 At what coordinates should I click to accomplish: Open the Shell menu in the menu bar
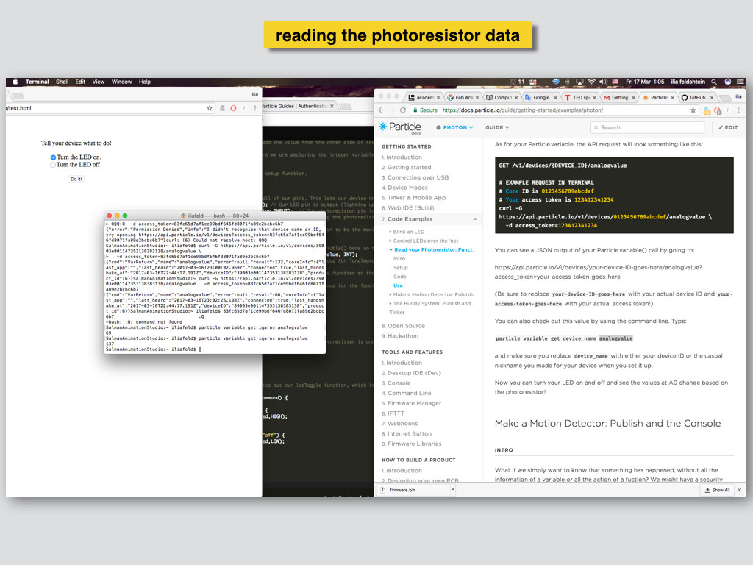pos(62,82)
